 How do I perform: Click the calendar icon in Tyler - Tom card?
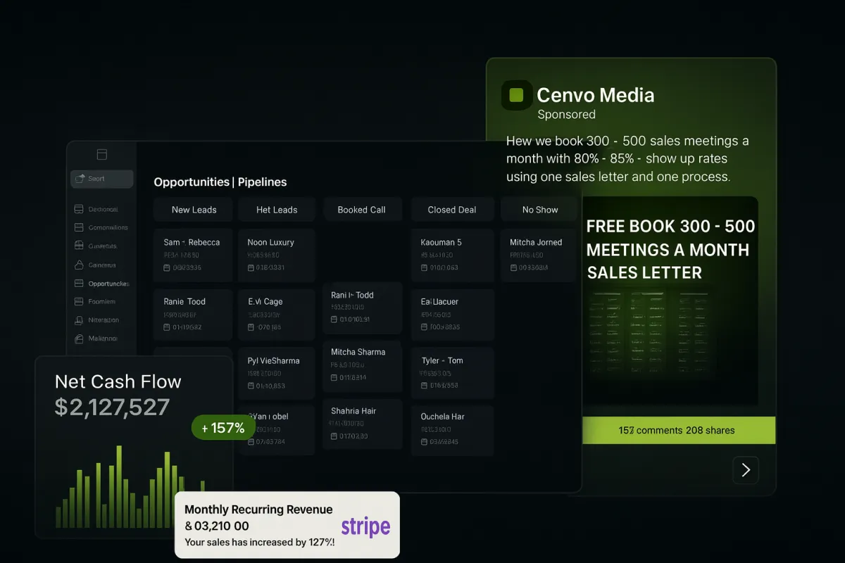425,386
